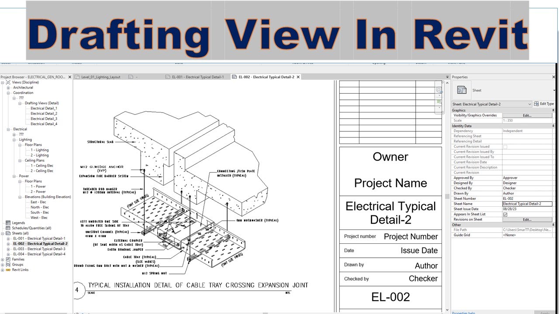
Task: Close the Project Browser panel
Action: coord(69,77)
